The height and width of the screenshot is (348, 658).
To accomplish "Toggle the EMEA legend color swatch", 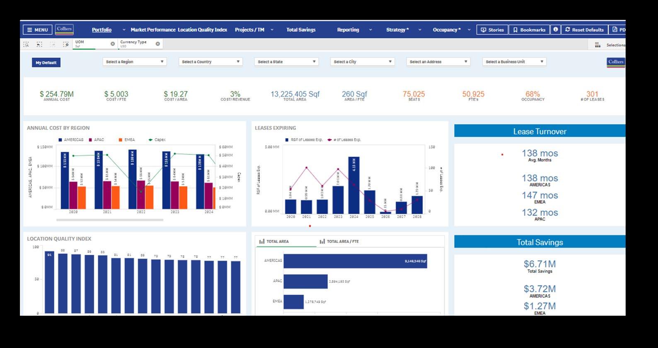I will pos(120,140).
